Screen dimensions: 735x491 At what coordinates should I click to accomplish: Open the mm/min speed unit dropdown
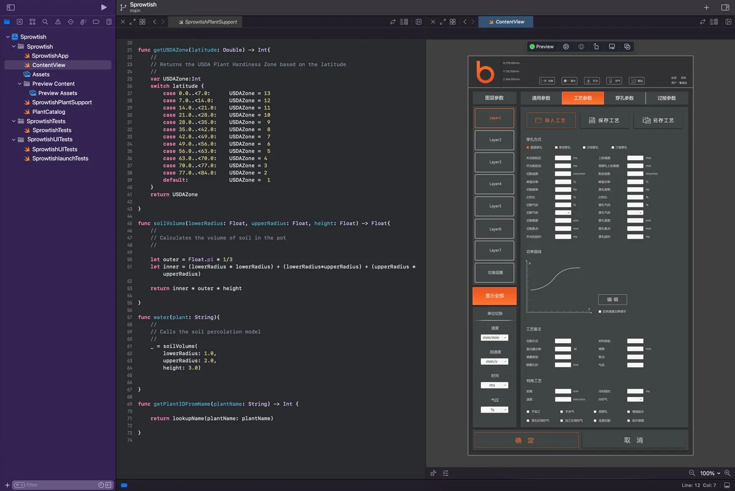click(x=494, y=338)
